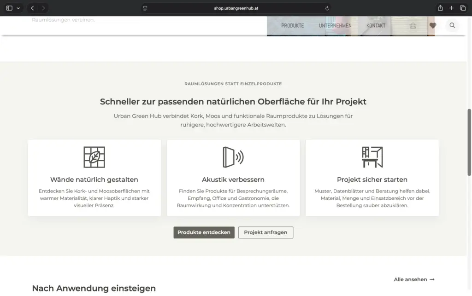Expand the sidebar dropdown chevron
Image resolution: width=472 pixels, height=296 pixels.
[18, 8]
